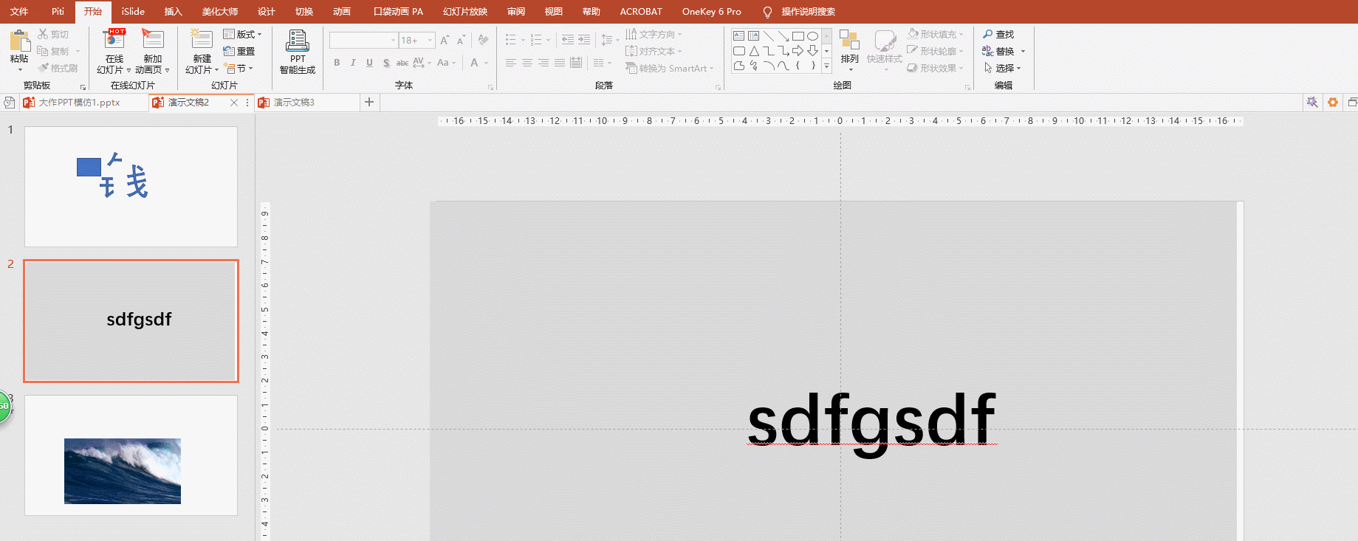This screenshot has height=541, width=1358.
Task: Click the 粘贴 (Paste) clipboard icon
Action: pyautogui.click(x=19, y=41)
